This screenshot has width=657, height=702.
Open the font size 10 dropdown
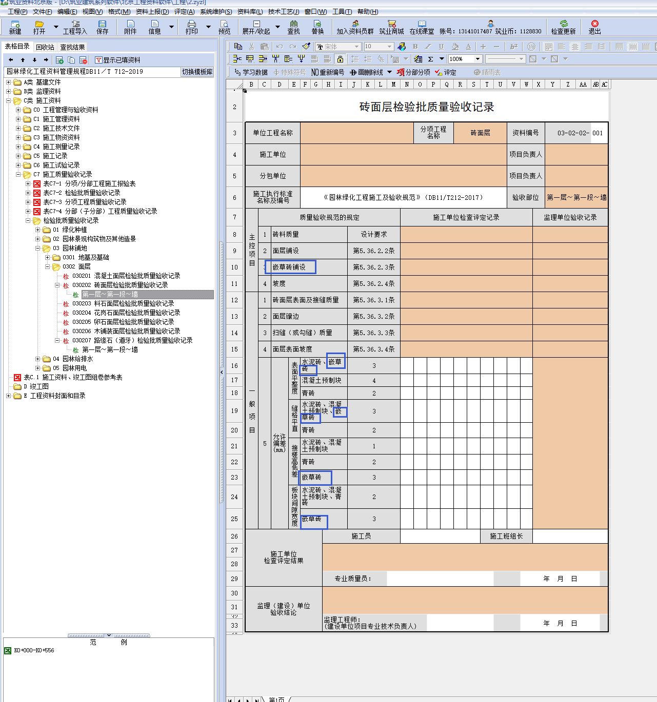point(389,47)
